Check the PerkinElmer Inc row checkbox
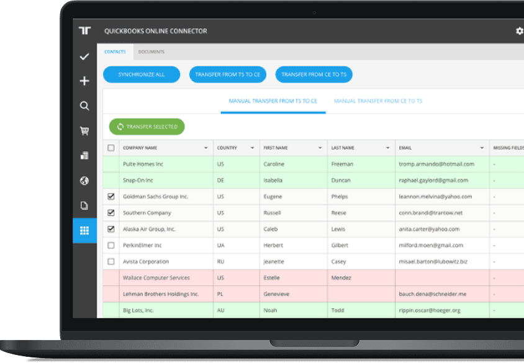Viewport: 524px width, 363px height. coord(110,245)
